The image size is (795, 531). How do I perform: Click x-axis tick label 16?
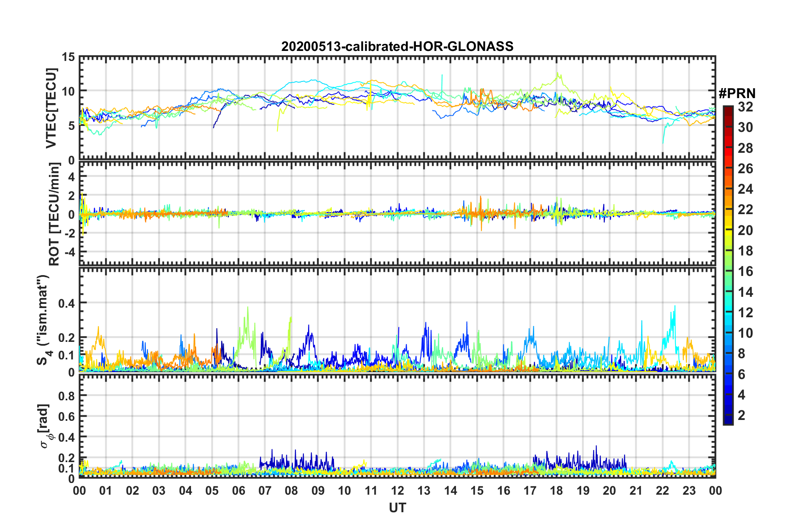pos(503,491)
